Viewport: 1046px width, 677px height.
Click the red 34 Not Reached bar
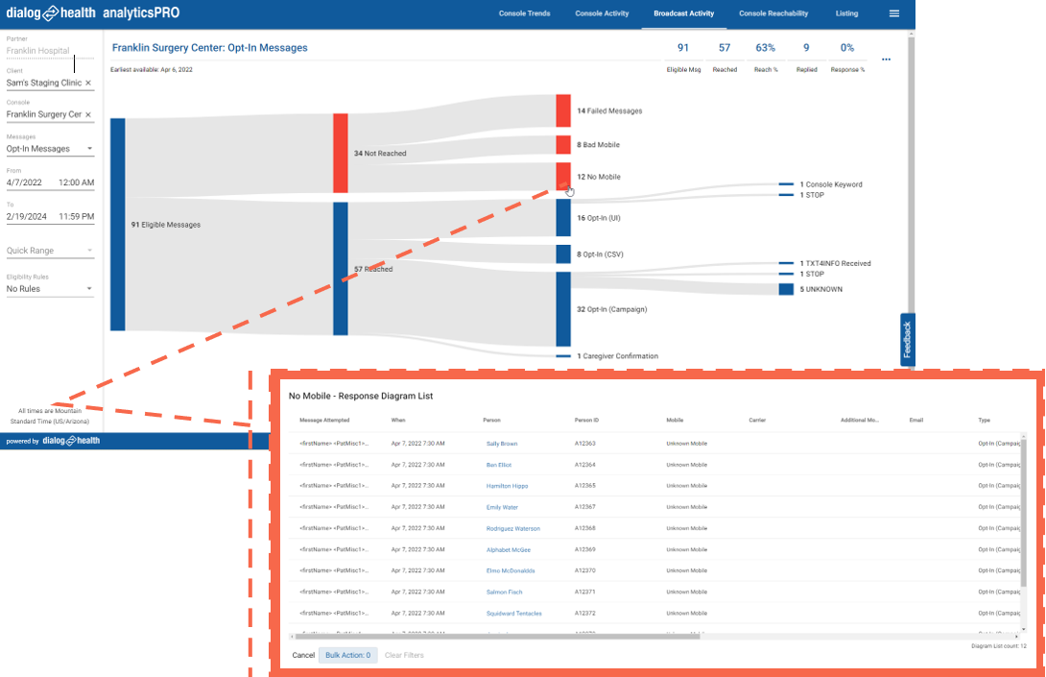pyautogui.click(x=341, y=153)
